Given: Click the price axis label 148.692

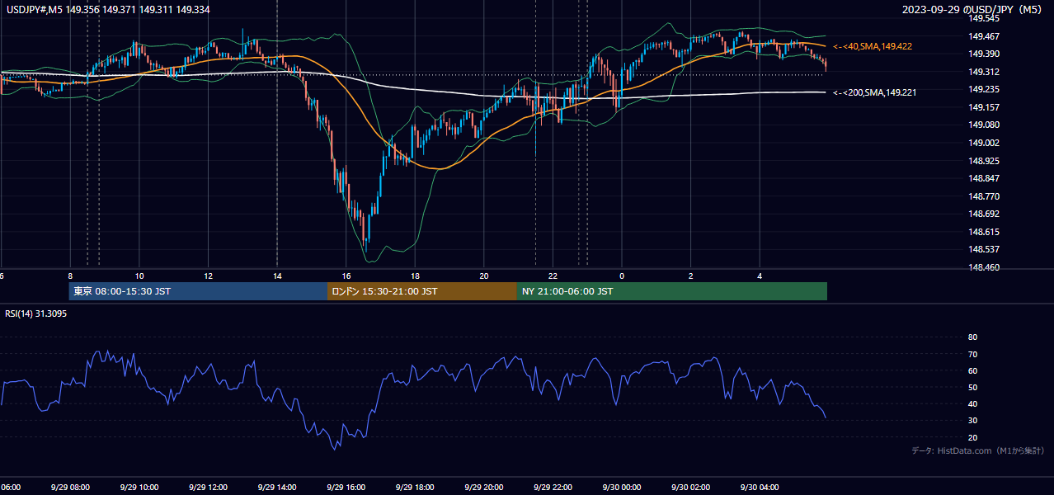Looking at the screenshot, I should [984, 214].
